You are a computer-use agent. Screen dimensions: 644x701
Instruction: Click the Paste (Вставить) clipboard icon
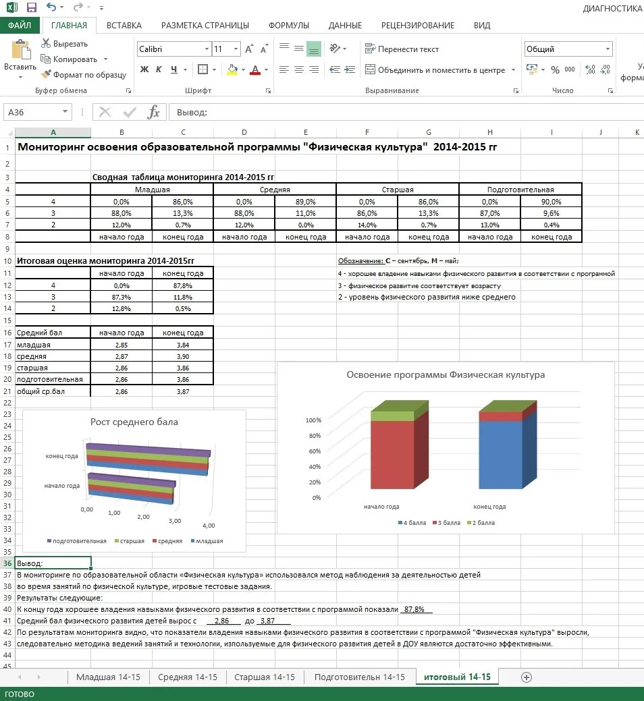(x=20, y=49)
